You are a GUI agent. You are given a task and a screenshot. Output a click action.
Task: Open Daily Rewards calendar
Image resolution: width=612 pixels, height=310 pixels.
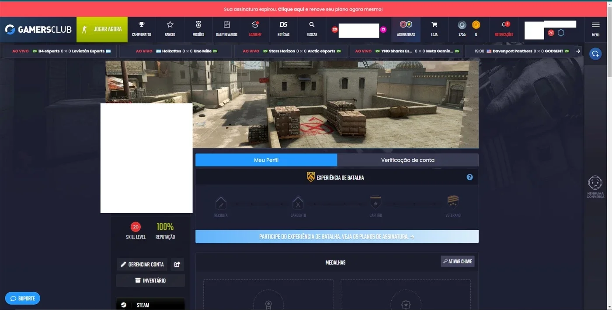(226, 29)
